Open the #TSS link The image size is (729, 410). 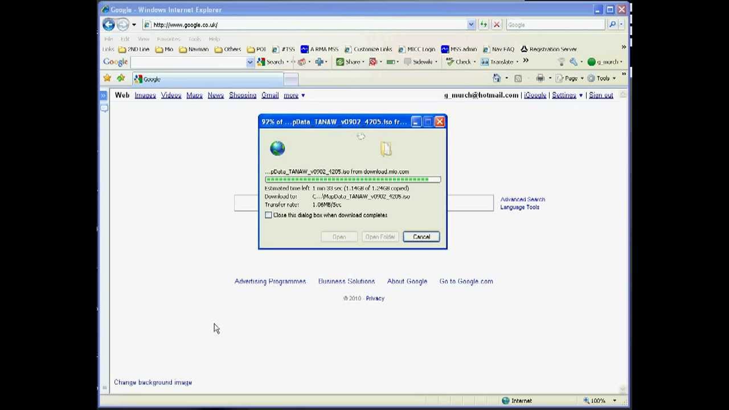pos(284,49)
